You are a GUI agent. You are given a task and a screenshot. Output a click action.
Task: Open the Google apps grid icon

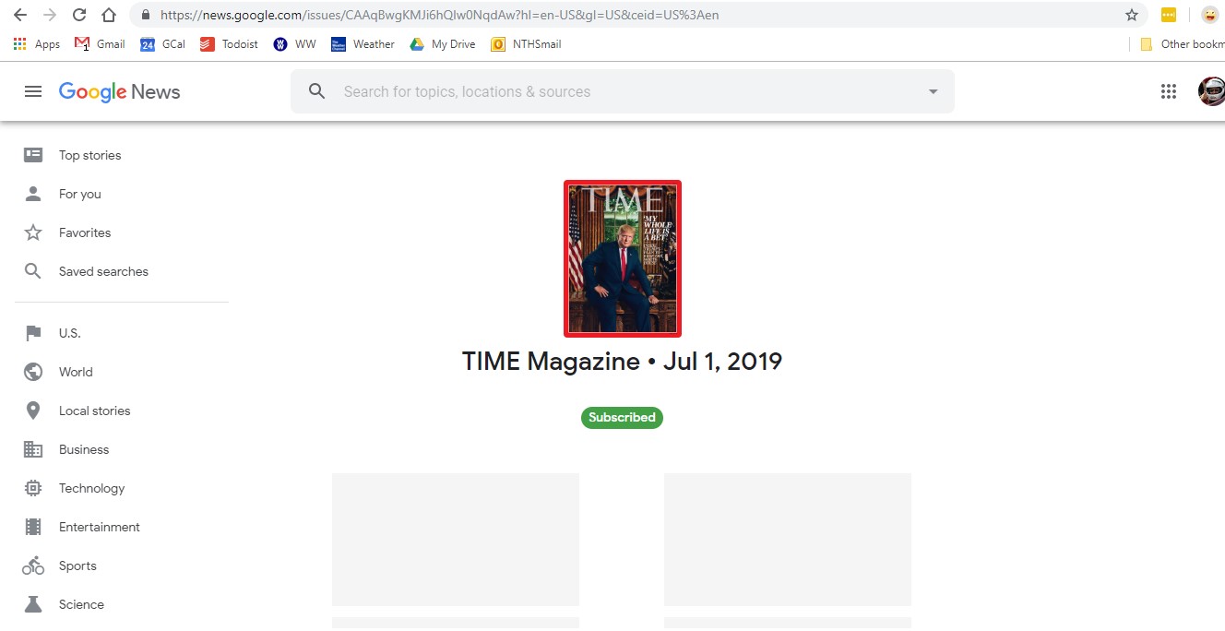pyautogui.click(x=1169, y=91)
